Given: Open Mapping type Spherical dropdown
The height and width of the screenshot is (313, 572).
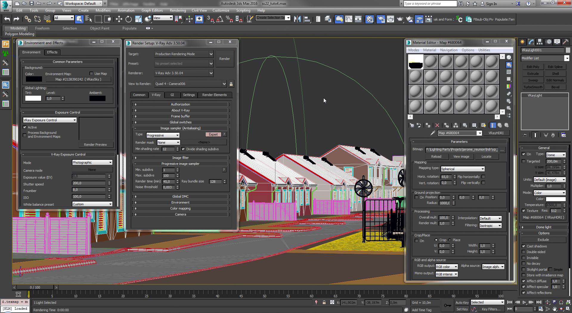Looking at the screenshot, I should [463, 169].
